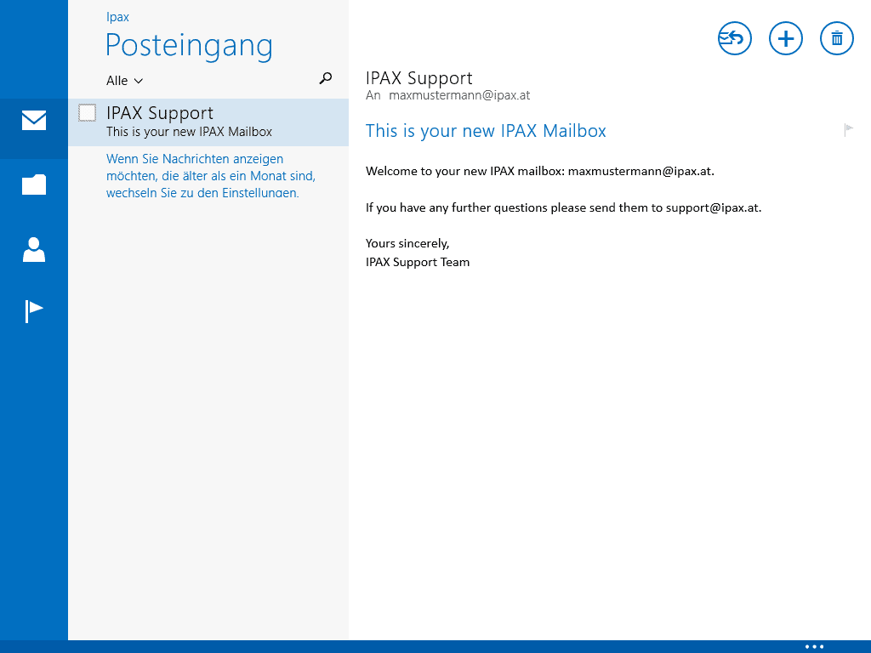Click the Ipax account name

pyautogui.click(x=117, y=17)
